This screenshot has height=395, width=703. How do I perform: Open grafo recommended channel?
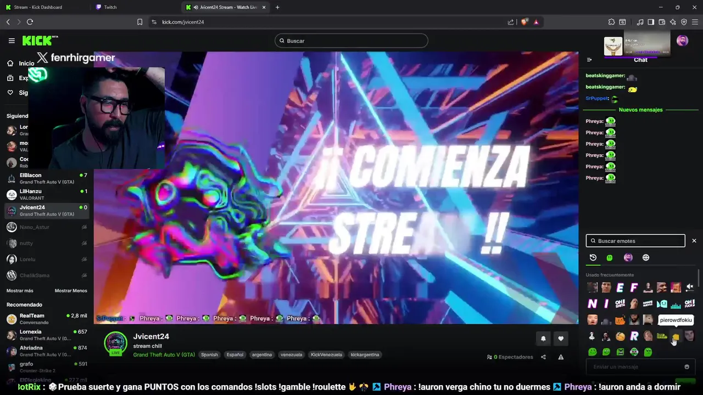[47, 366]
